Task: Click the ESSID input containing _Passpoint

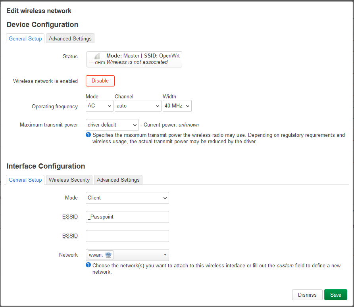Action: click(127, 217)
